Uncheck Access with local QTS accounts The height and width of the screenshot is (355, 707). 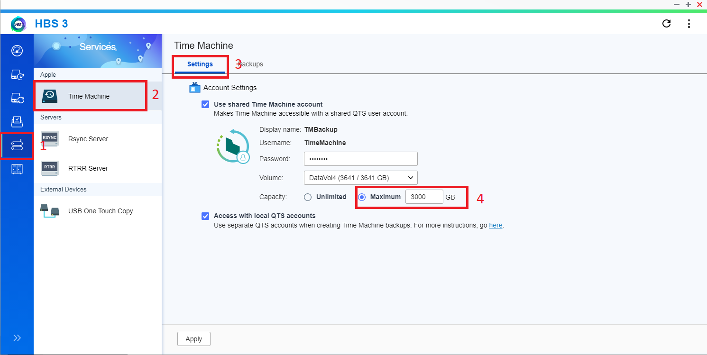click(x=205, y=216)
